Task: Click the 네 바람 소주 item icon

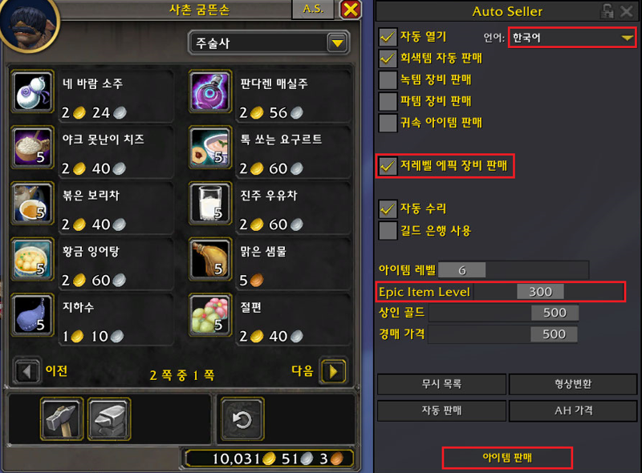Action: pos(32,91)
